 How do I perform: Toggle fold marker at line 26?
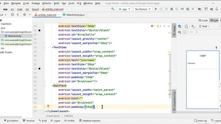[x=45, y=81]
